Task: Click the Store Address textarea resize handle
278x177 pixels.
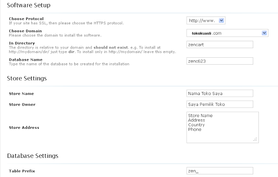Action: [255, 139]
